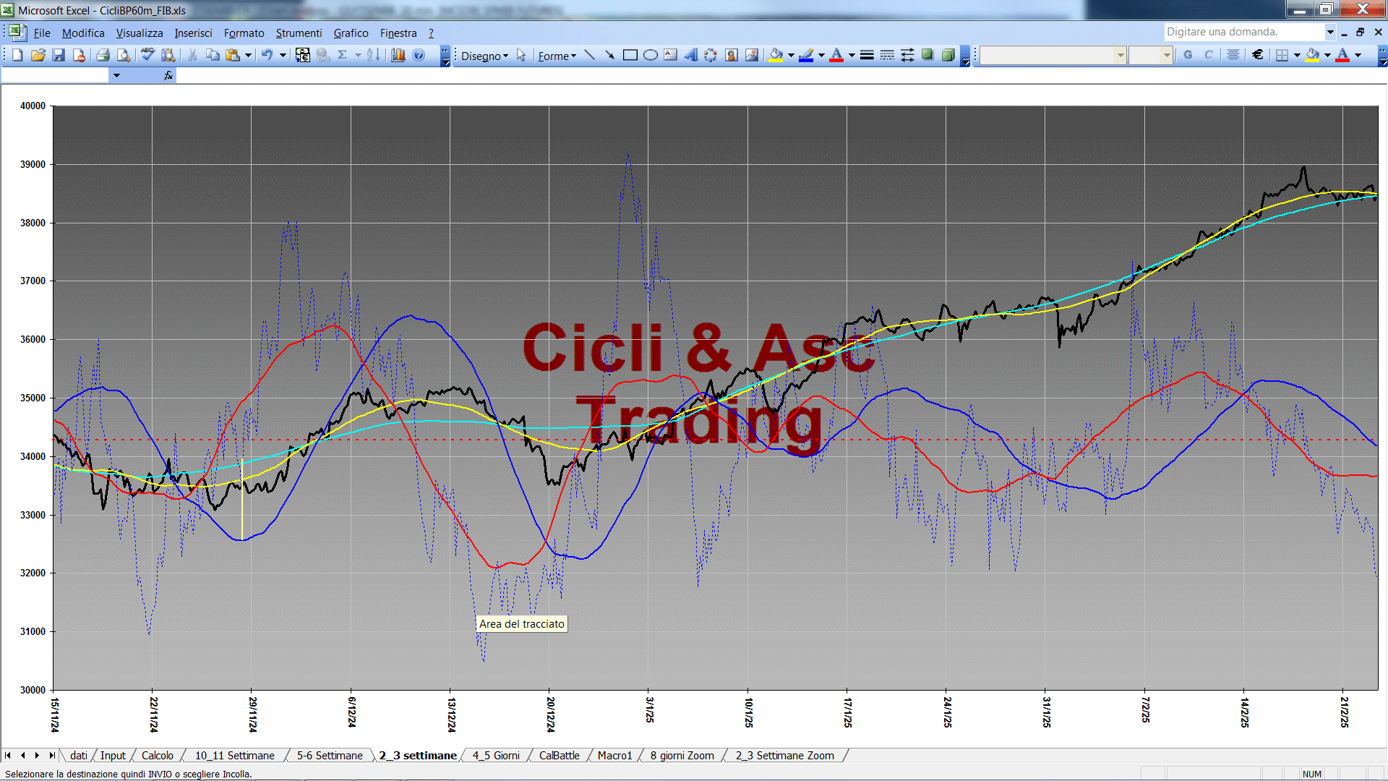Select the Oval drawing tool

[x=651, y=56]
